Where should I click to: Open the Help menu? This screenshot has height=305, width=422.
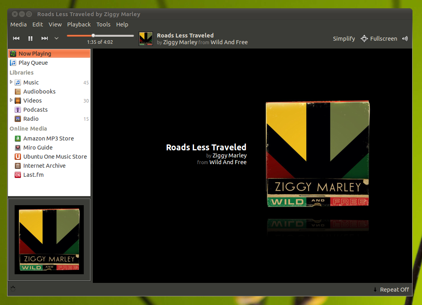122,24
